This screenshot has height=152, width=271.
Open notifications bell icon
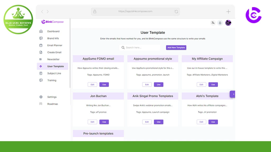click(220, 23)
